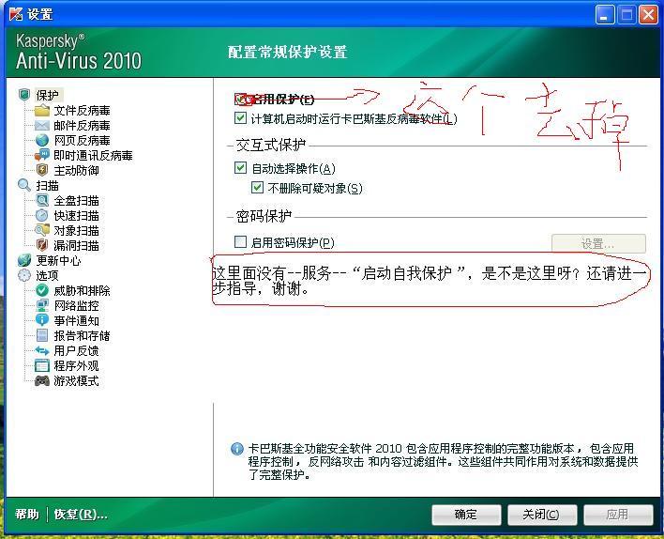The height and width of the screenshot is (539, 664).
Task: Select 事件通知 tree label
Action: click(x=76, y=320)
